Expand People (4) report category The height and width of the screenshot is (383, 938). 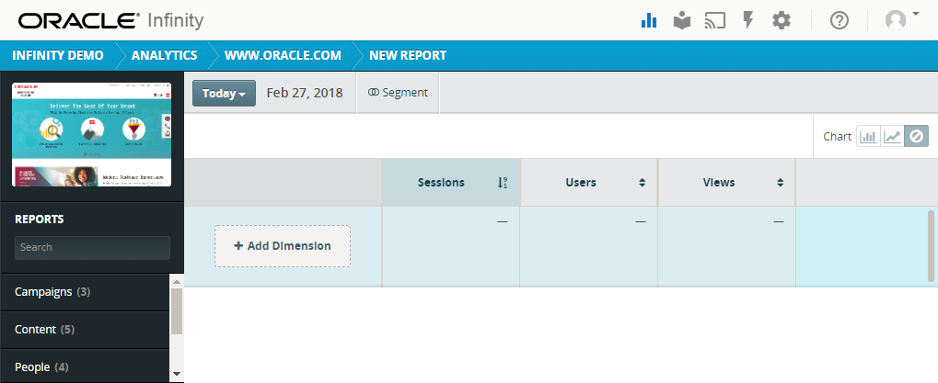click(x=85, y=366)
